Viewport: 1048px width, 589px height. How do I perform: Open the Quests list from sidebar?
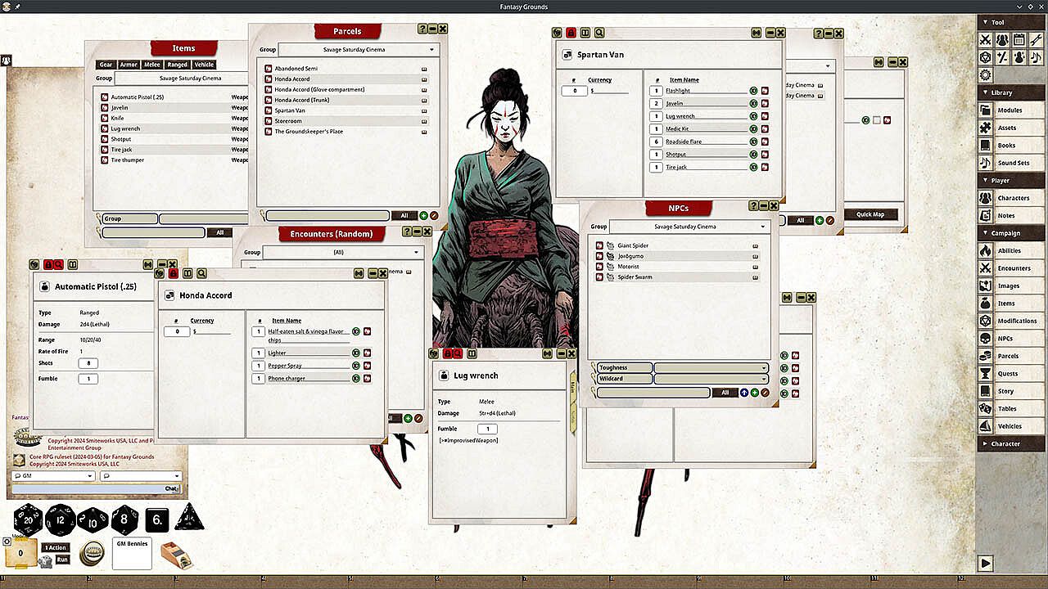click(x=1007, y=374)
